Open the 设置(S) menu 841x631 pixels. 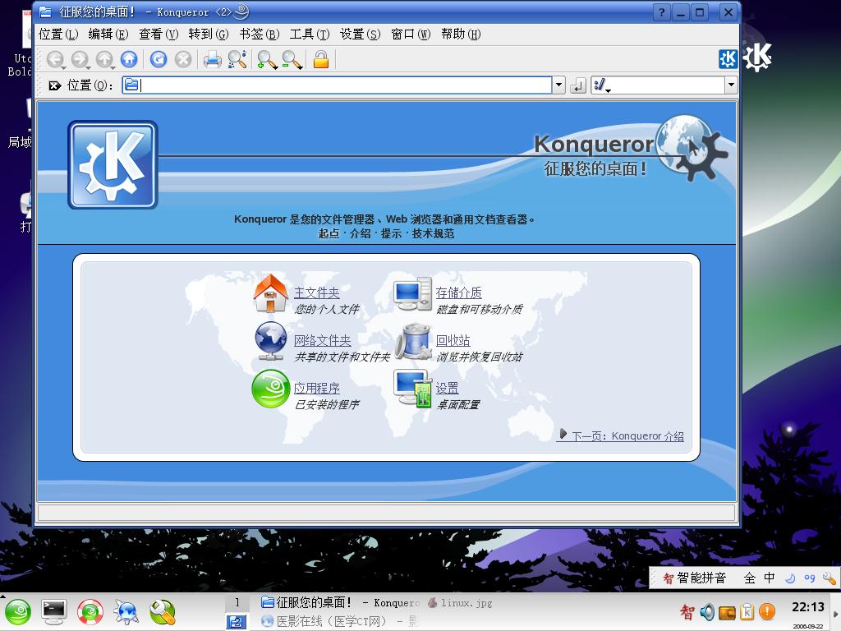pyautogui.click(x=361, y=35)
